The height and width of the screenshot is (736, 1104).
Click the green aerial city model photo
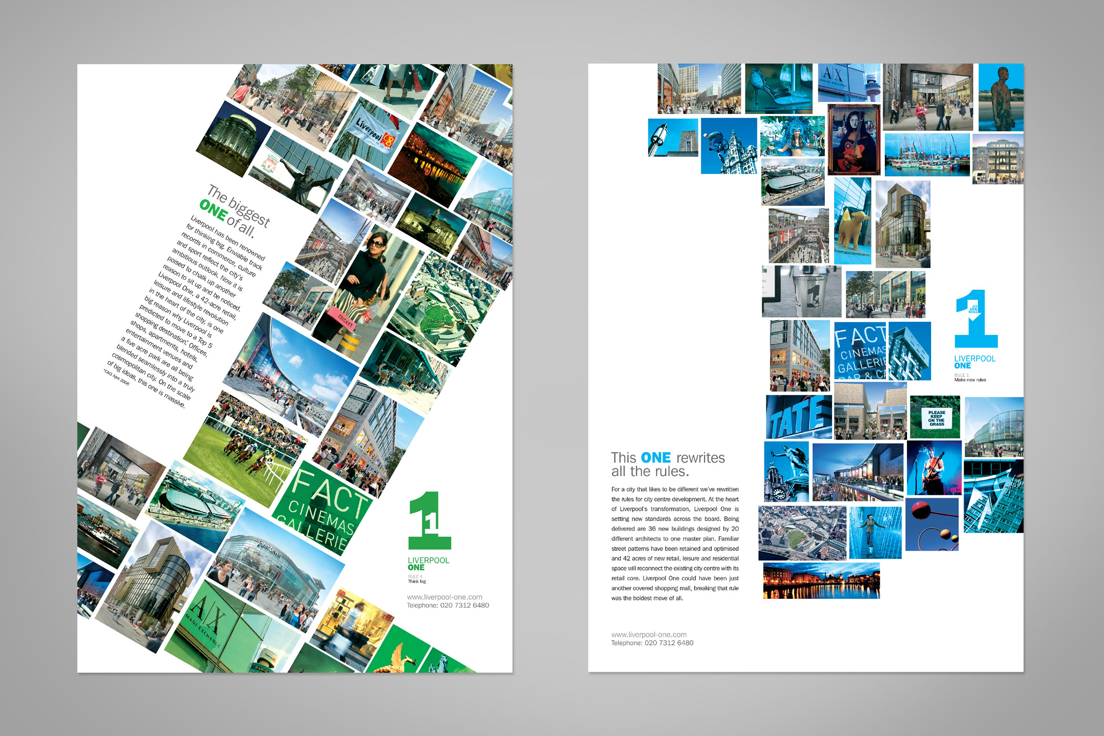point(443,309)
